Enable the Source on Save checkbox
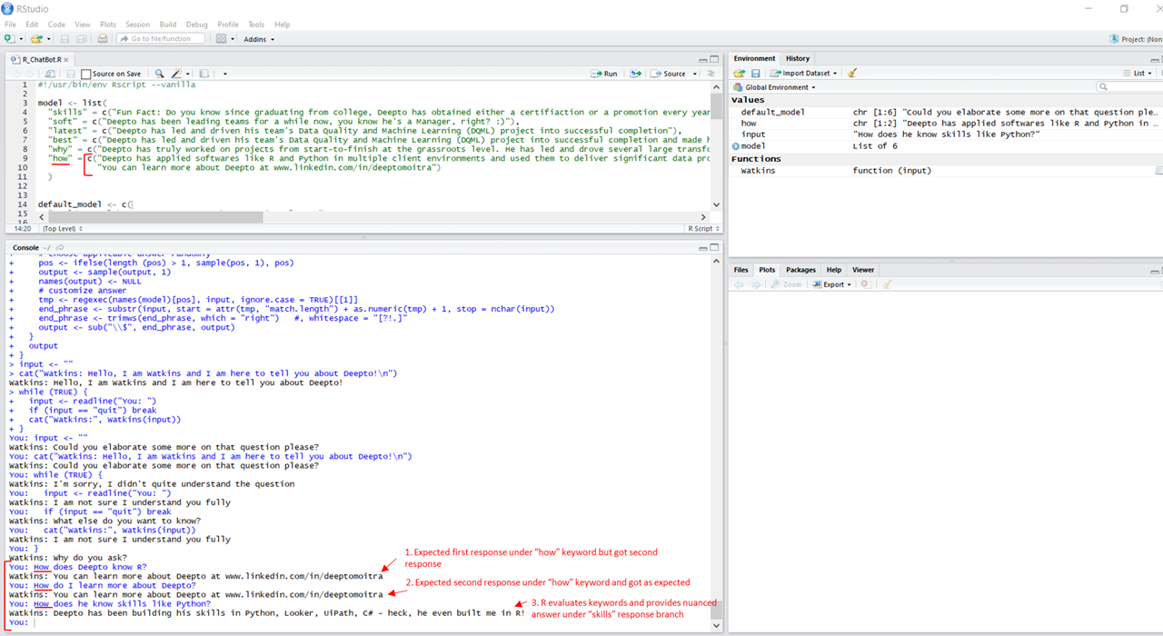The height and width of the screenshot is (636, 1163). click(86, 74)
